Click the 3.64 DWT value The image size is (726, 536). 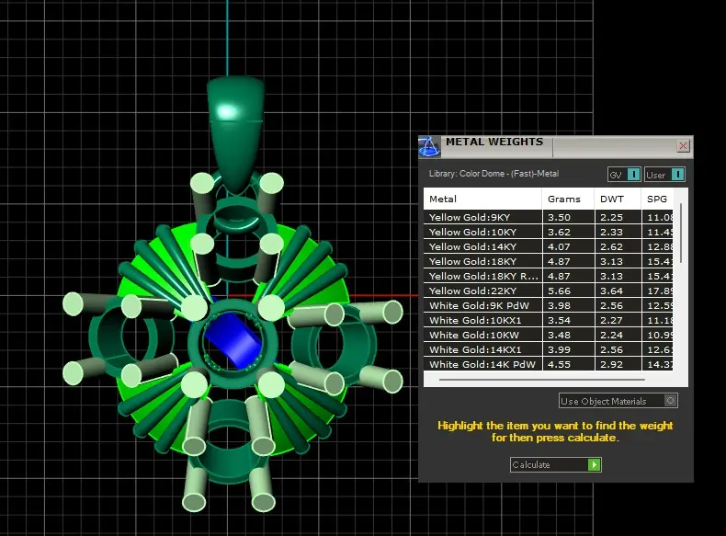(x=612, y=291)
